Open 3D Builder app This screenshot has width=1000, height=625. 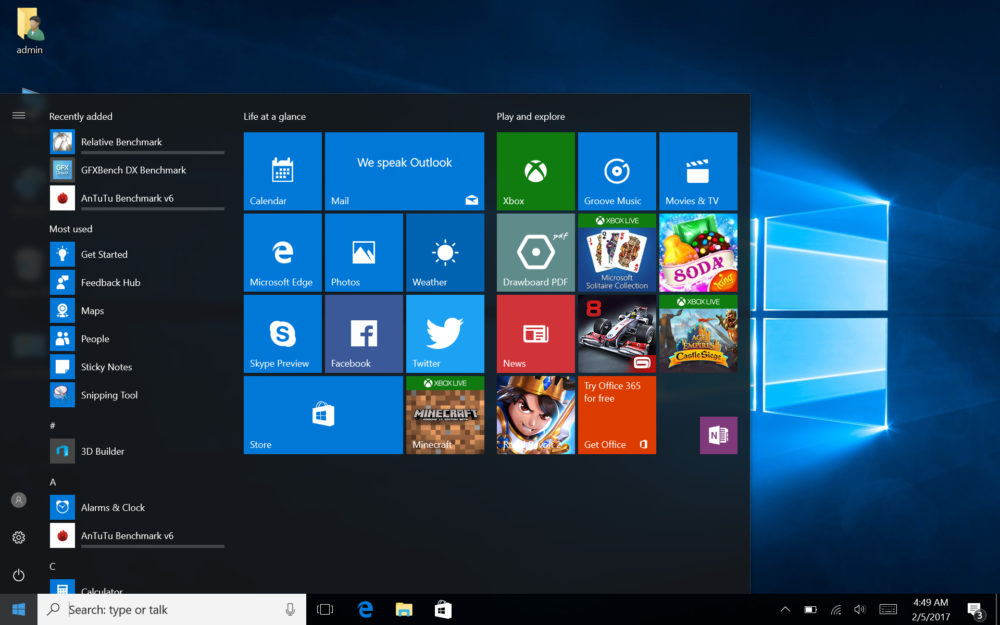click(137, 451)
